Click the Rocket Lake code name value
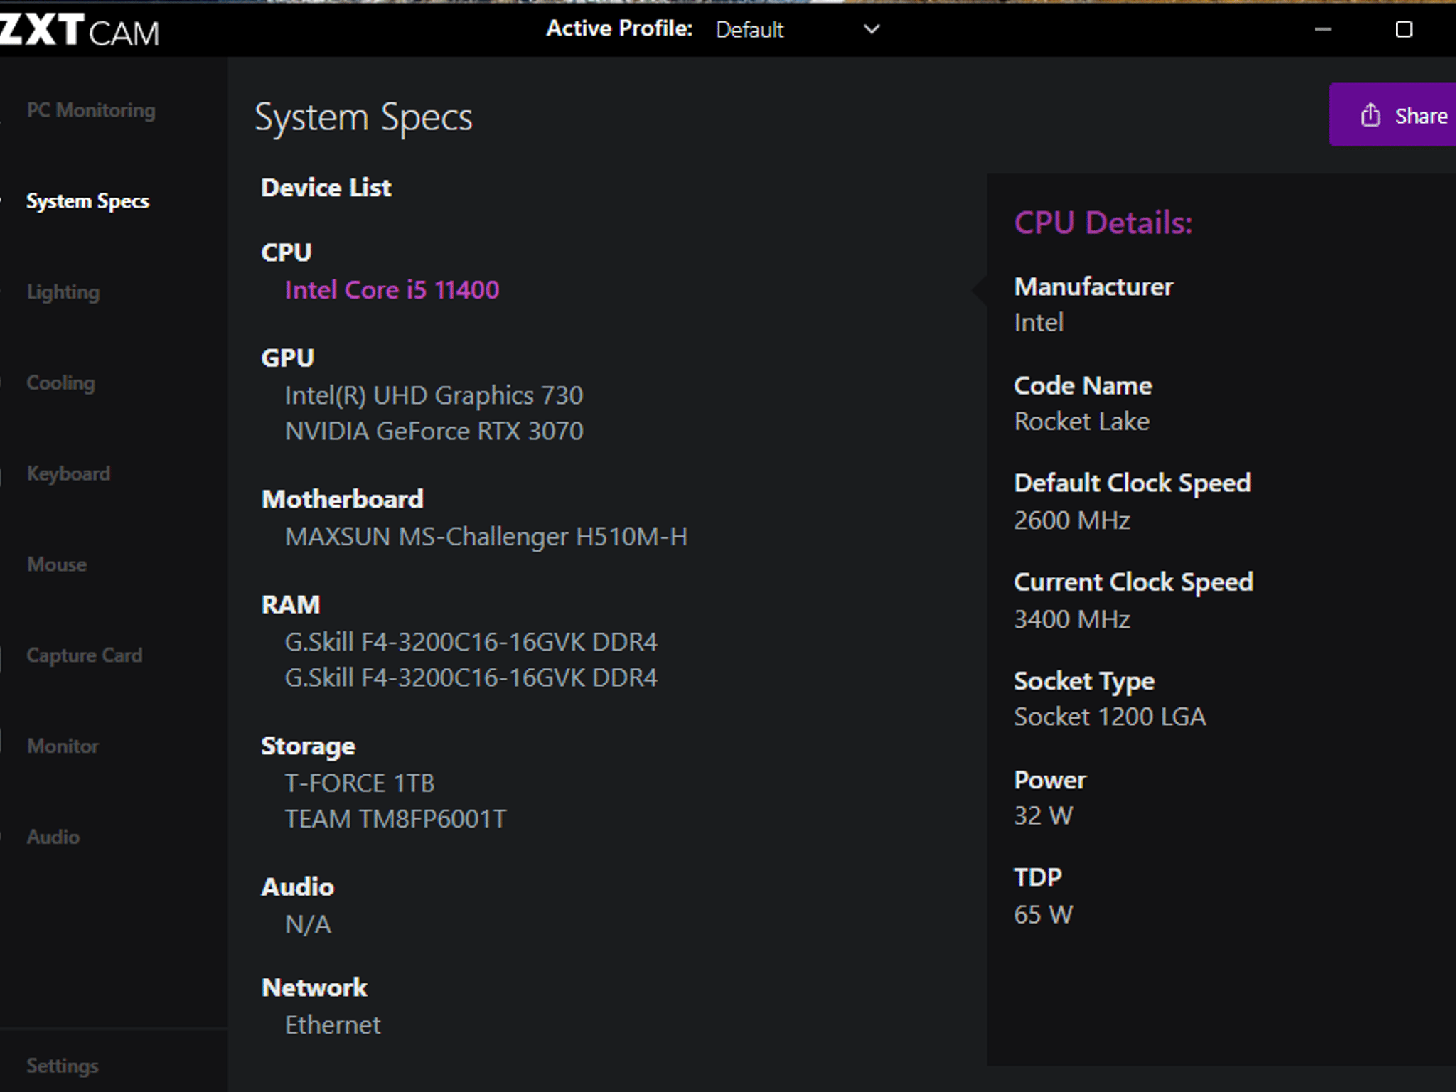The width and height of the screenshot is (1456, 1092). coord(1081,422)
